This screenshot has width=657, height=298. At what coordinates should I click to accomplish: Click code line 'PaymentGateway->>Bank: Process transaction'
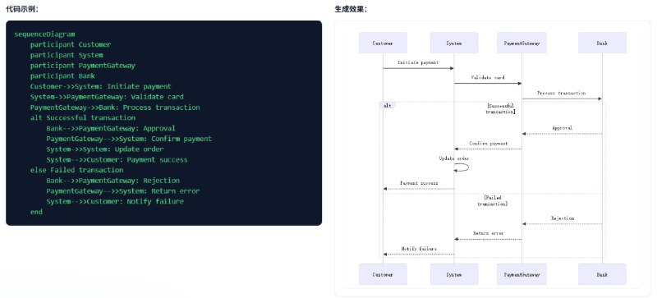click(115, 108)
